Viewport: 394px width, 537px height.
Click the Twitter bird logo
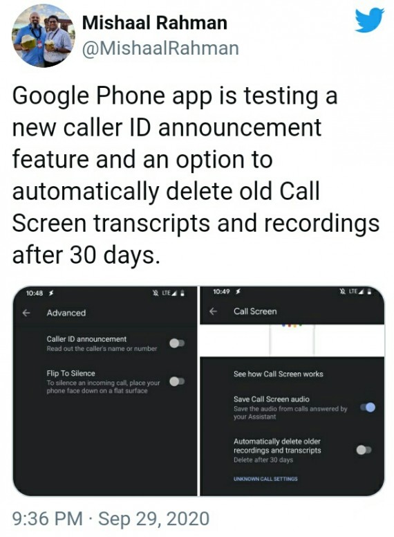click(369, 20)
